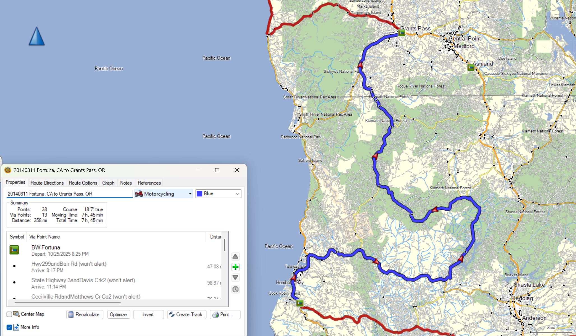This screenshot has width=576, height=336.
Task: Click the green plus add point icon
Action: click(x=235, y=267)
